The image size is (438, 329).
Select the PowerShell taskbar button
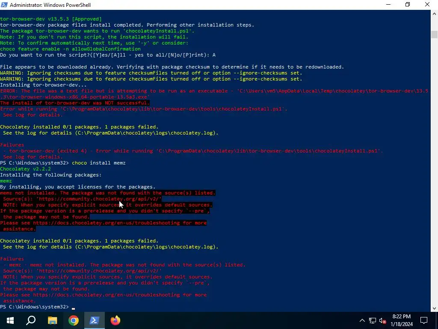pyautogui.click(x=95, y=320)
